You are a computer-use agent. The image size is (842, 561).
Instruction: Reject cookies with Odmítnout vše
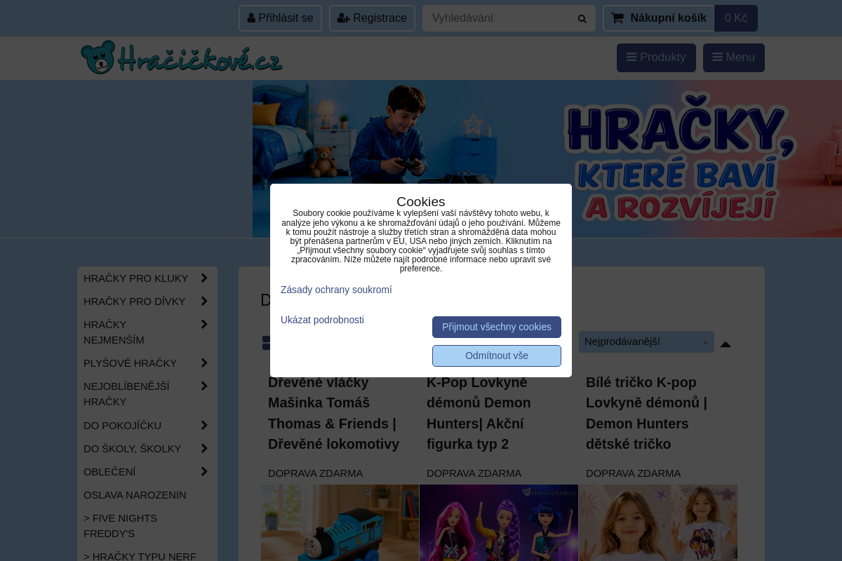pyautogui.click(x=497, y=356)
